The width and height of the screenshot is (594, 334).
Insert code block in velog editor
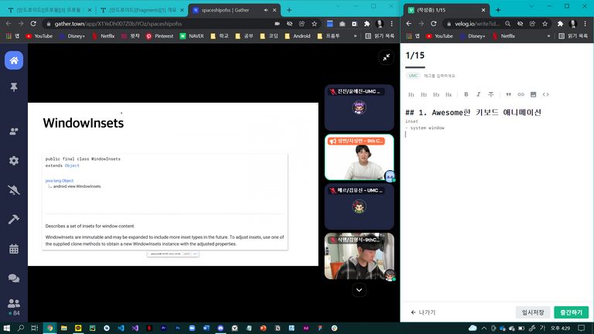click(545, 94)
